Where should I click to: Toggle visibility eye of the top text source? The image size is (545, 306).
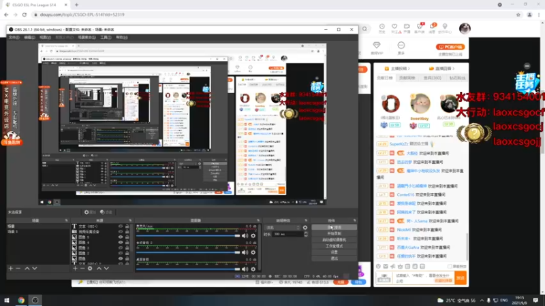click(121, 226)
